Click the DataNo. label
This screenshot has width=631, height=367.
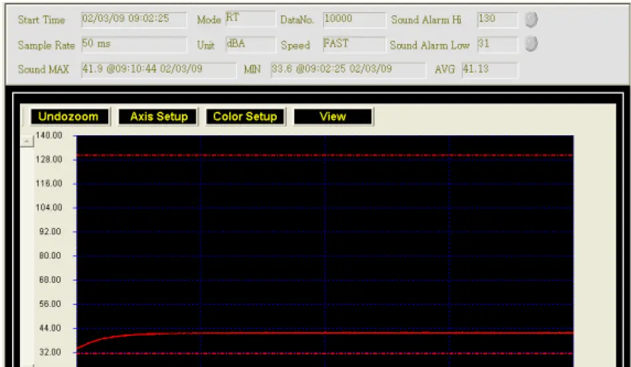[297, 20]
